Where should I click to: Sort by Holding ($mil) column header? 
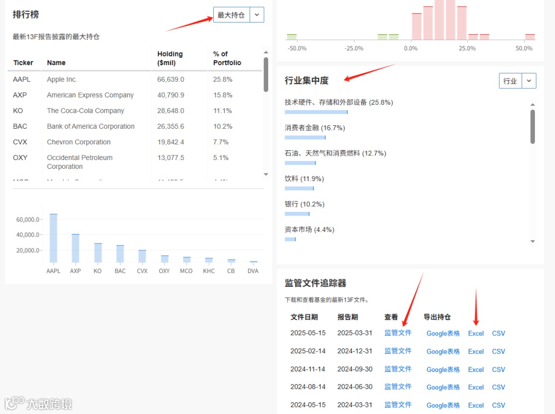[x=170, y=58]
